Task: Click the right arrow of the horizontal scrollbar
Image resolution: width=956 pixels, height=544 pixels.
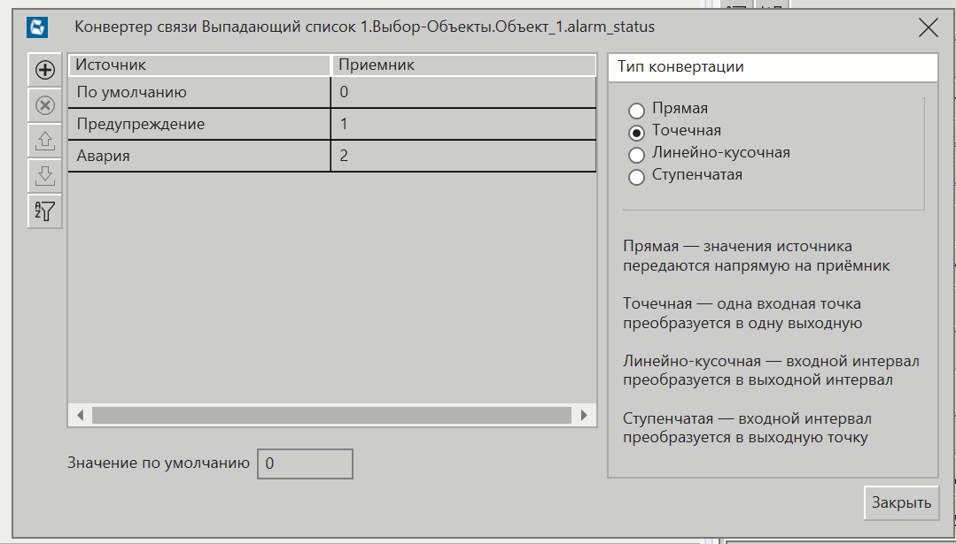Action: pyautogui.click(x=585, y=413)
